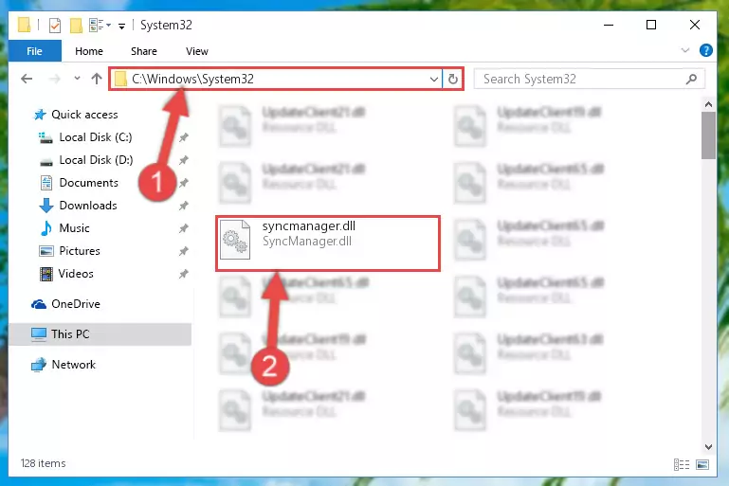This screenshot has height=486, width=729.
Task: Open the File tab
Action: coord(35,51)
